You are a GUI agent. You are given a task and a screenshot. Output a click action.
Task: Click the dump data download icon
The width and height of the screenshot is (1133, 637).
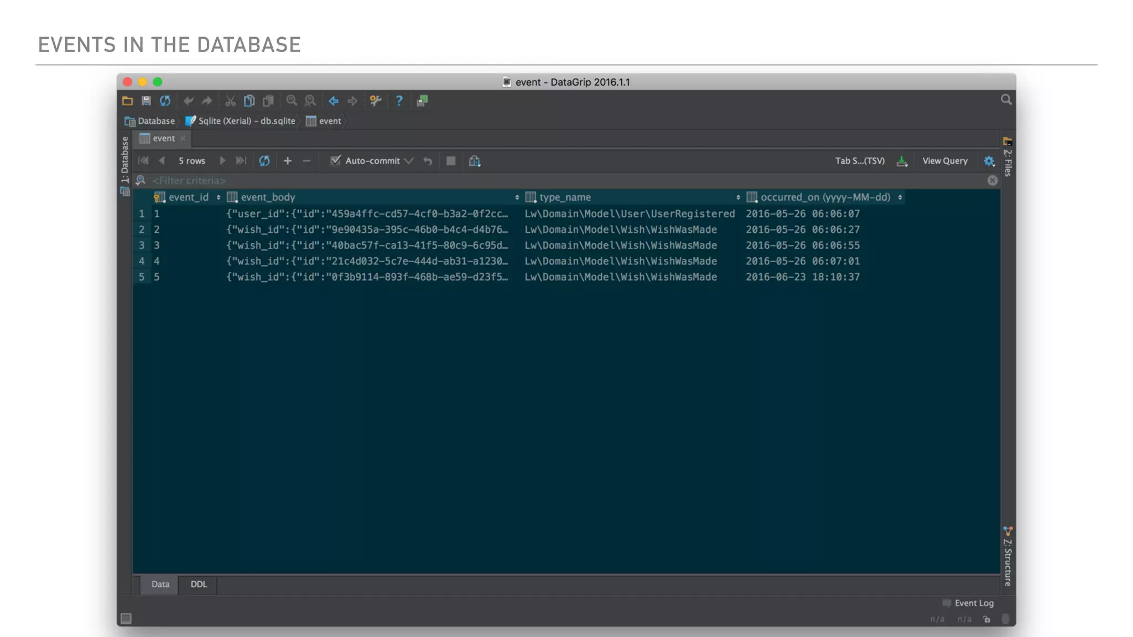pos(902,161)
